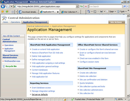Screen dimensions: 130x101
Task: Click the Live Search input box
Action: point(105,7)
